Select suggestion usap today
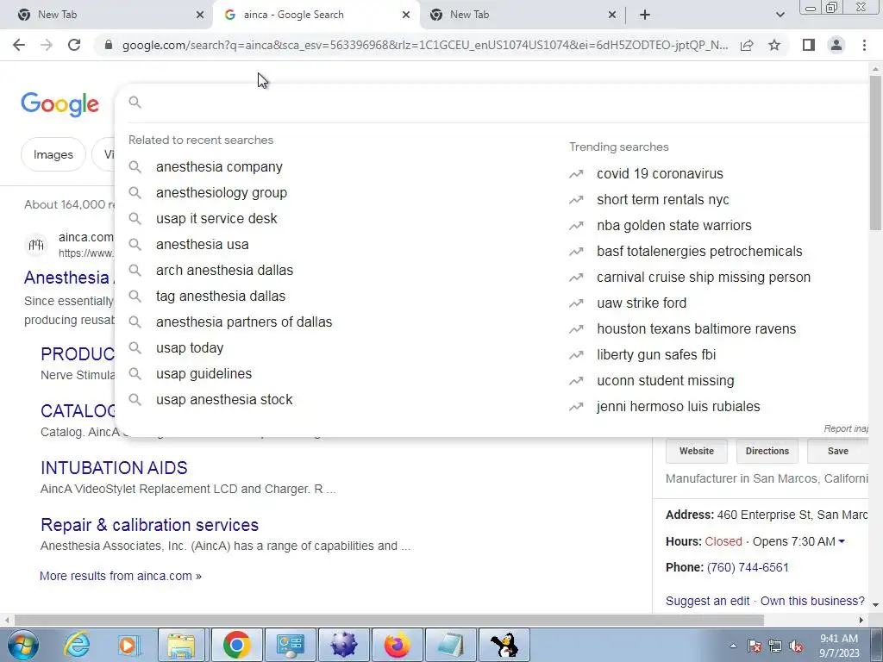 click(x=190, y=348)
